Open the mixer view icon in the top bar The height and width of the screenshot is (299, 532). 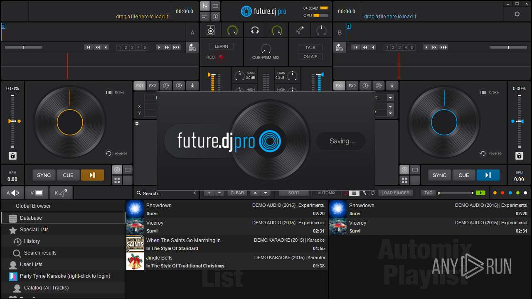point(205,6)
